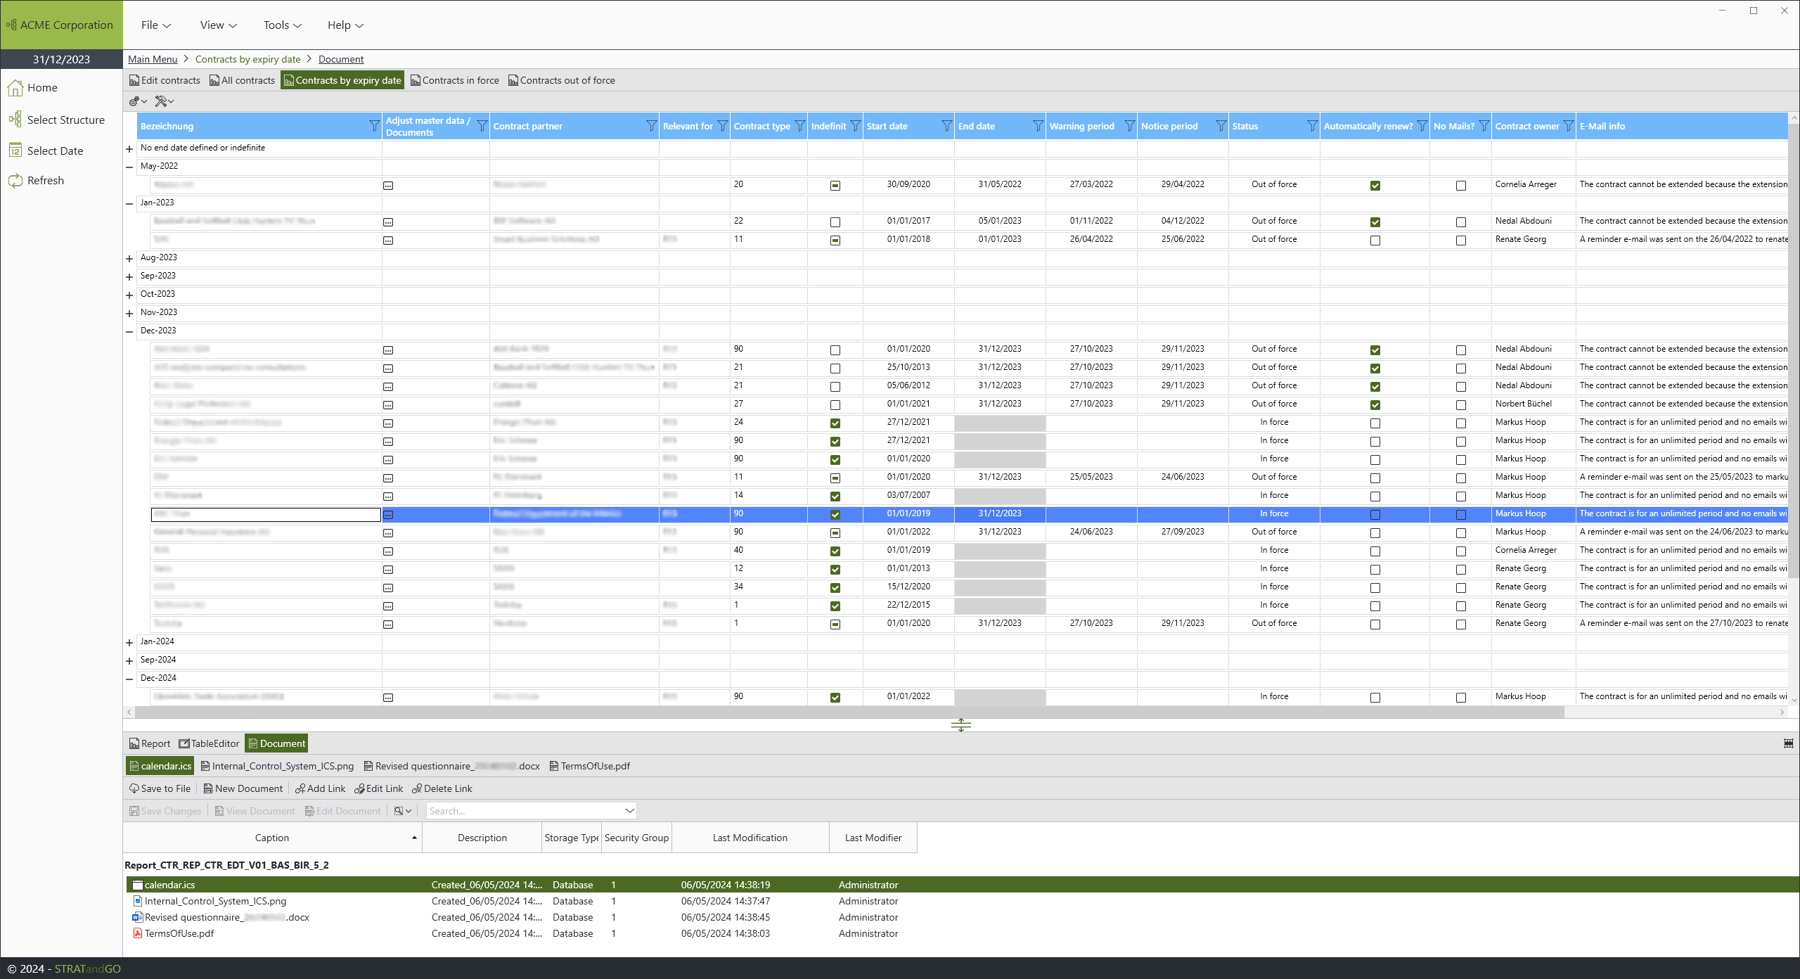Toggle No Mails checkbox for Cornelia Arreger May-2022 row
This screenshot has height=979, width=1800.
coord(1461,186)
